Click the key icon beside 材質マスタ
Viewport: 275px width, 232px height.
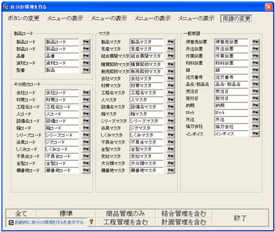pos(171,86)
